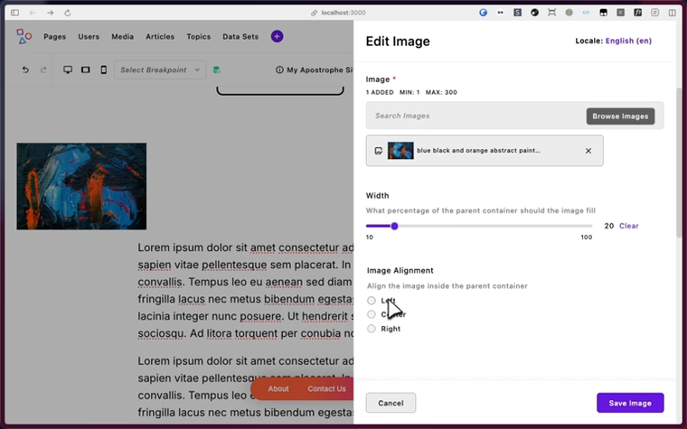This screenshot has height=429, width=687.
Task: Click the undo arrow icon
Action: (x=25, y=70)
